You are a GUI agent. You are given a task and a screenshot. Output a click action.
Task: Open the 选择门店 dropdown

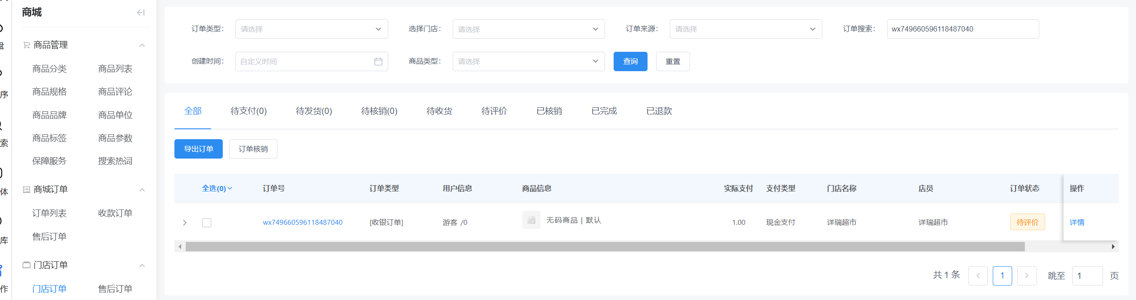(529, 29)
